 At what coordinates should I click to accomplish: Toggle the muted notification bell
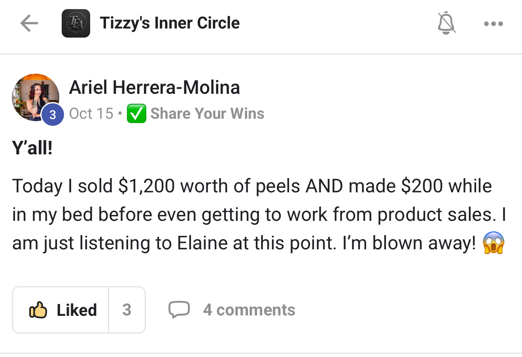coord(446,23)
